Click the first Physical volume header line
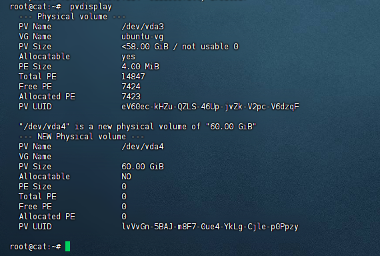Screen dimensions: 380x256 click(x=72, y=17)
